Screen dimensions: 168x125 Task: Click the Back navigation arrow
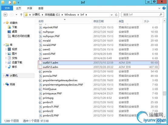click(5, 14)
